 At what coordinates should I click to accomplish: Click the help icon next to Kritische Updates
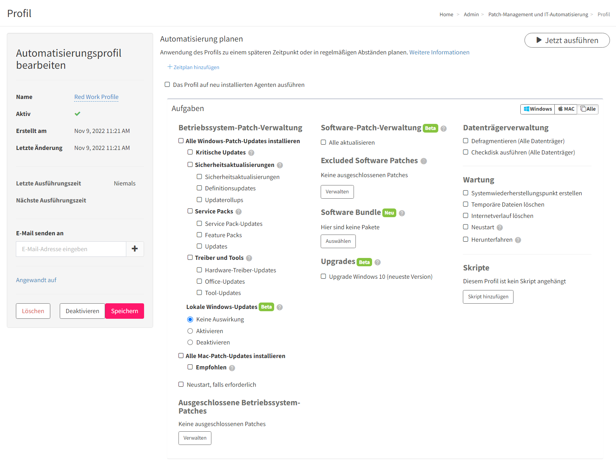pyautogui.click(x=251, y=153)
